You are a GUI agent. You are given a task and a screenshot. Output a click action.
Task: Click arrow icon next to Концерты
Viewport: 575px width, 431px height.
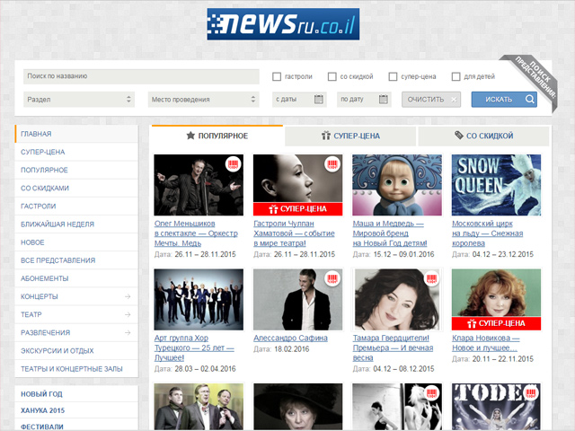[x=128, y=296]
